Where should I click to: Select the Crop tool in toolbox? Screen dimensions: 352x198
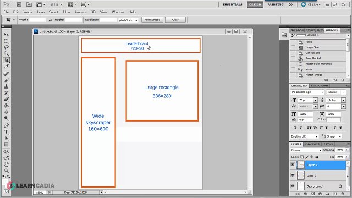[6, 60]
